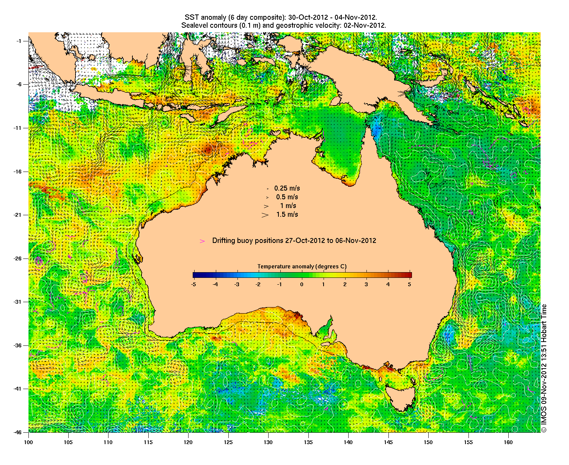Pick the green zero-anomaly section of the colorbar

pyautogui.click(x=302, y=275)
